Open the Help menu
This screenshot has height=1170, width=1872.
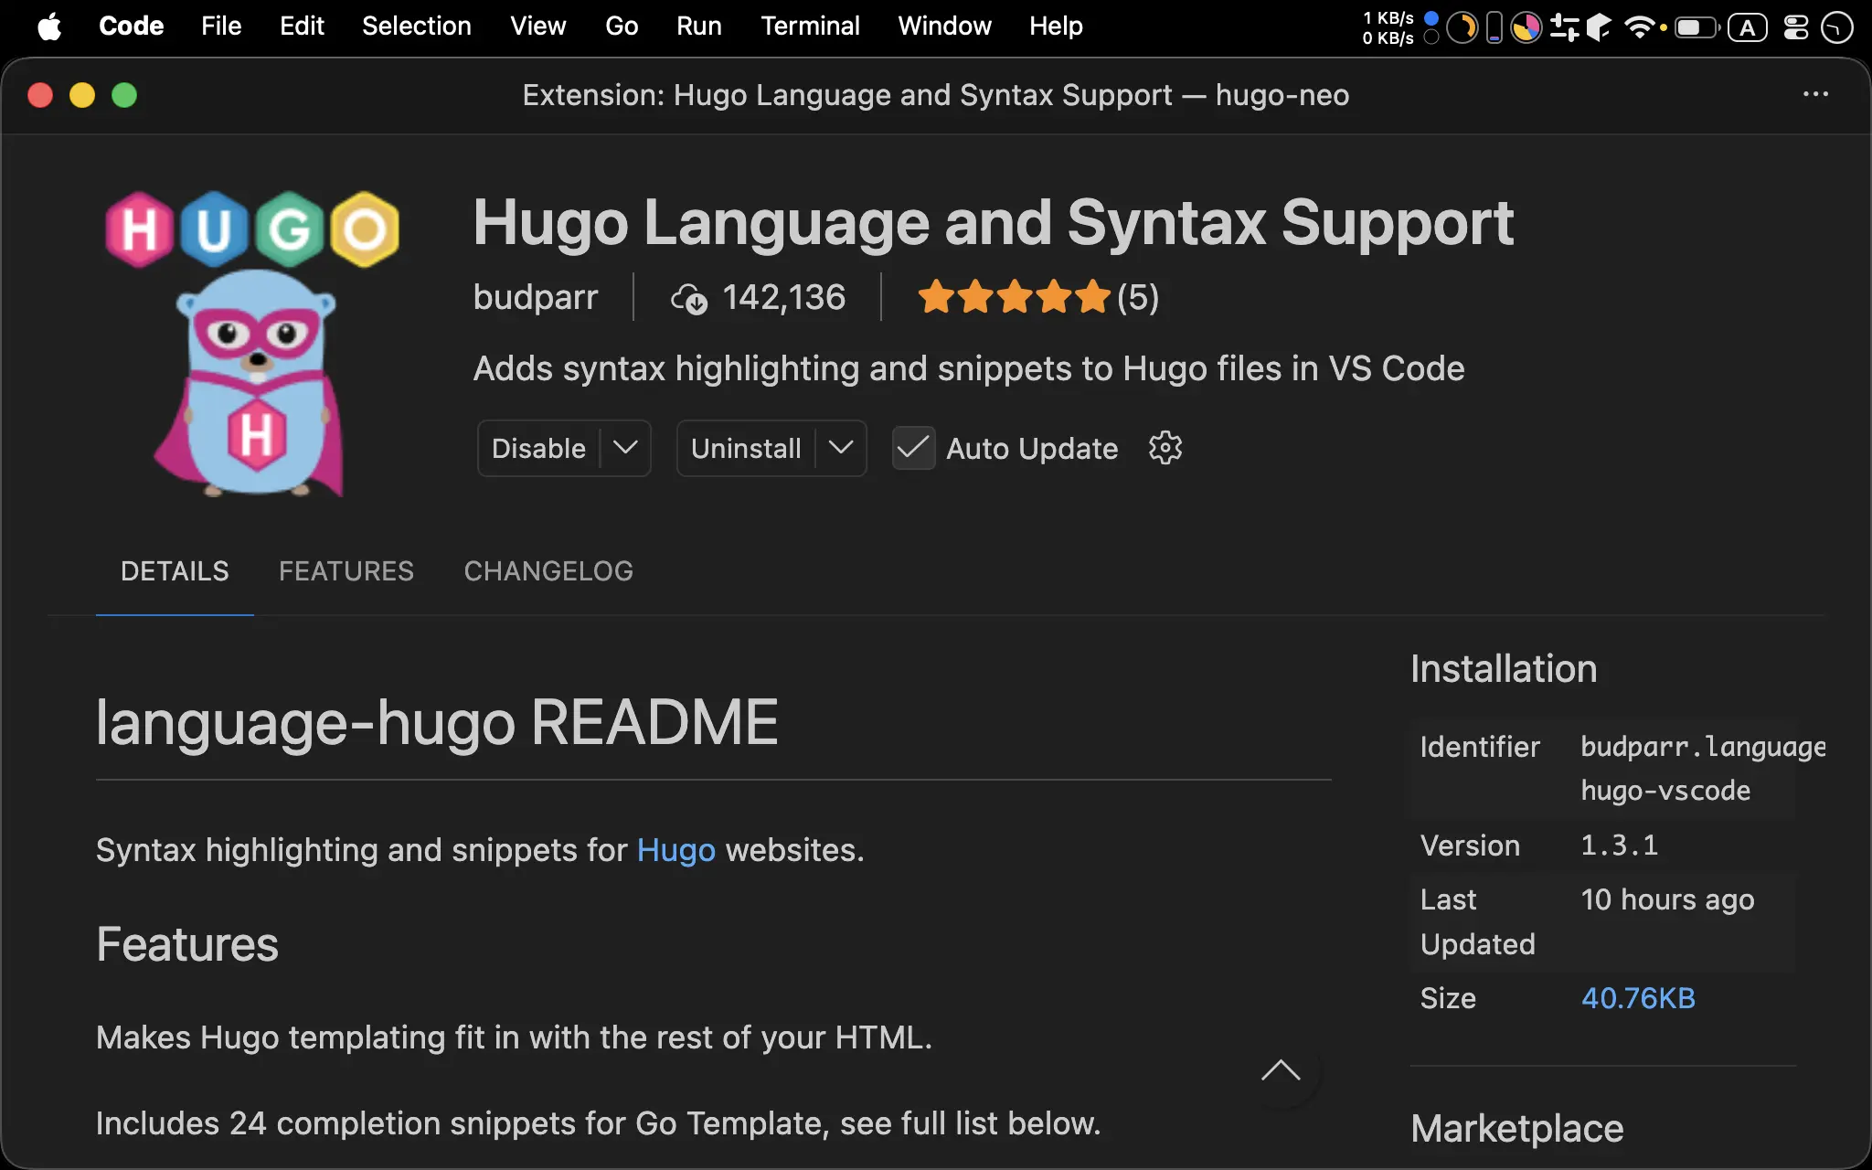[1056, 27]
